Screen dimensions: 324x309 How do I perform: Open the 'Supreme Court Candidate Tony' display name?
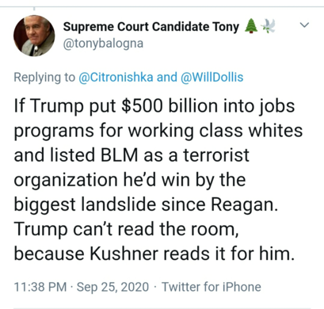(x=151, y=27)
